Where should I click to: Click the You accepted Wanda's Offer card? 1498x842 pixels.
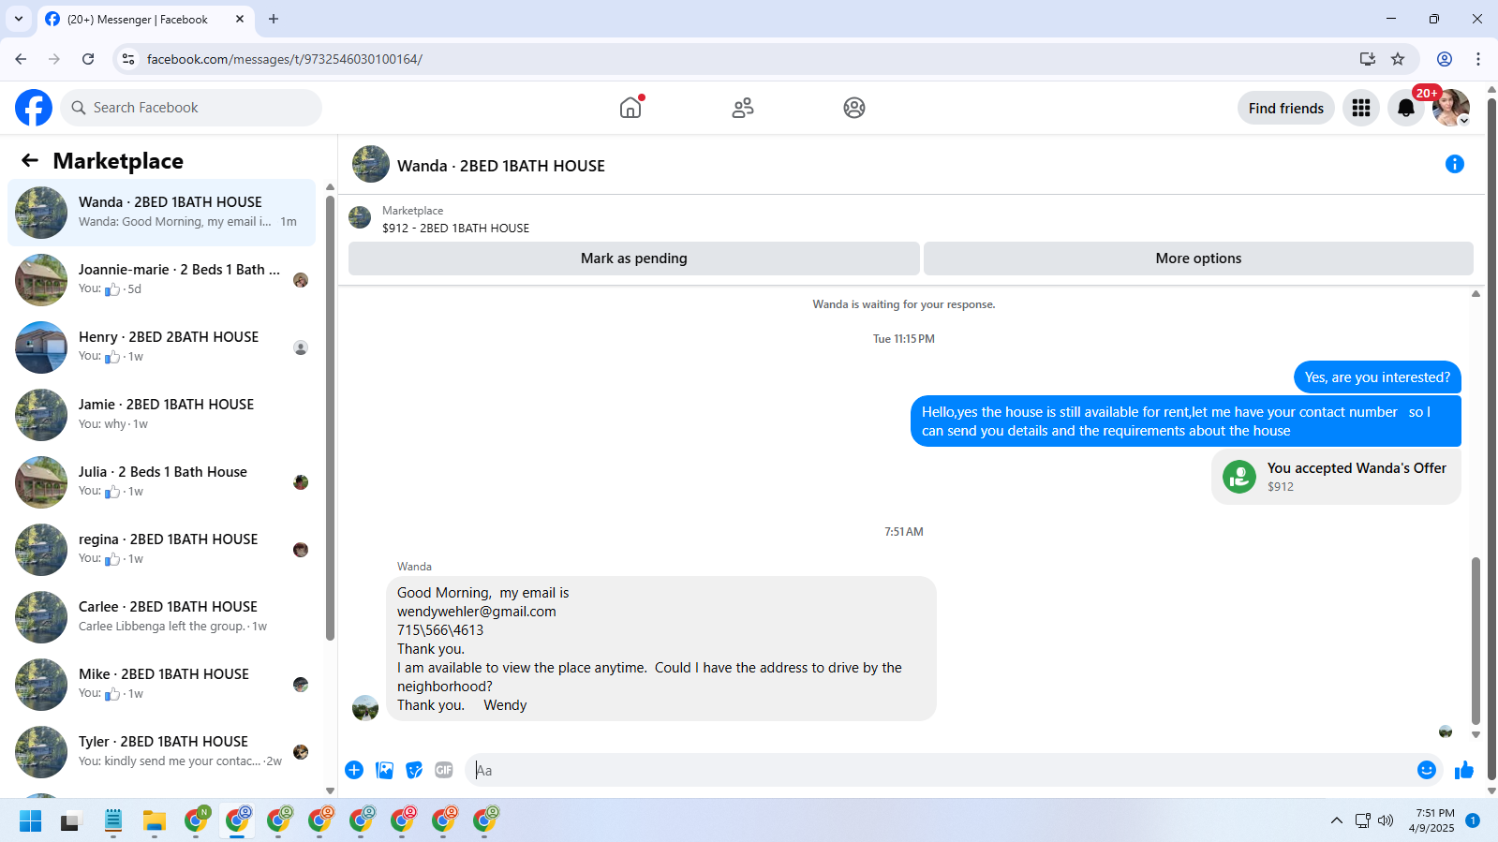(1336, 477)
